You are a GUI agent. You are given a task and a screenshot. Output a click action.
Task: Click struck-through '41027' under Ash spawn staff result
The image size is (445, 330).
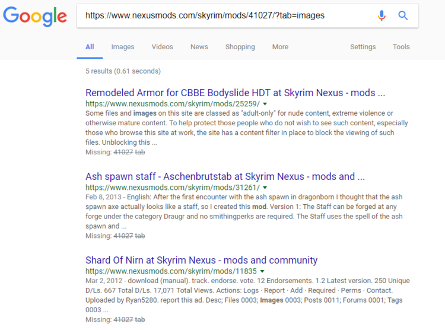(123, 236)
